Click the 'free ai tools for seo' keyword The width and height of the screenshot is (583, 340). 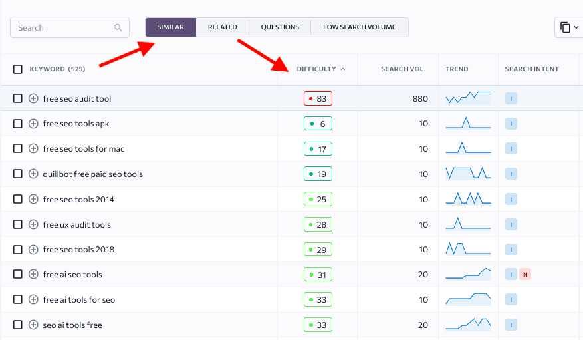[x=78, y=300]
